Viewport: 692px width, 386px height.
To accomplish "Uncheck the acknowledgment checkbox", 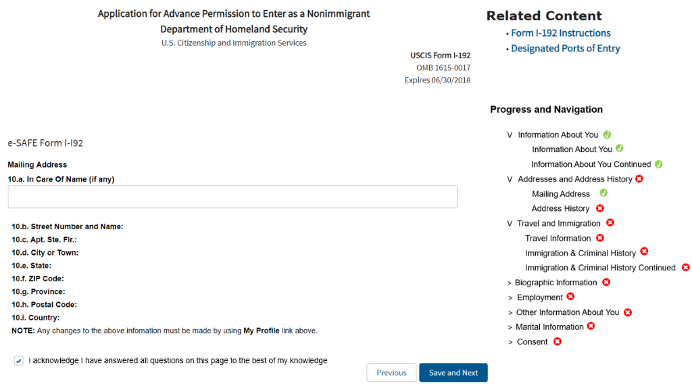I will (19, 361).
